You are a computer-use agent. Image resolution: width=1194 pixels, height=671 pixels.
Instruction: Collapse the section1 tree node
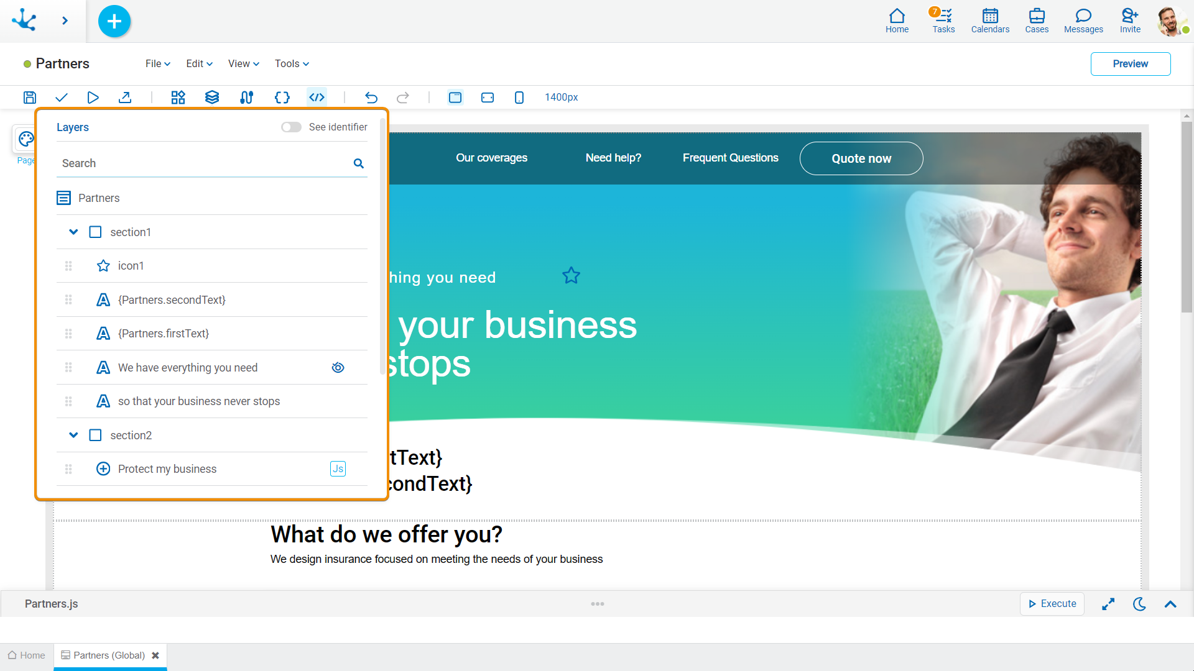click(73, 232)
